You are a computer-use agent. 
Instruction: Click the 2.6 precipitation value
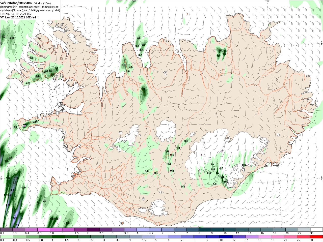tap(223, 177)
